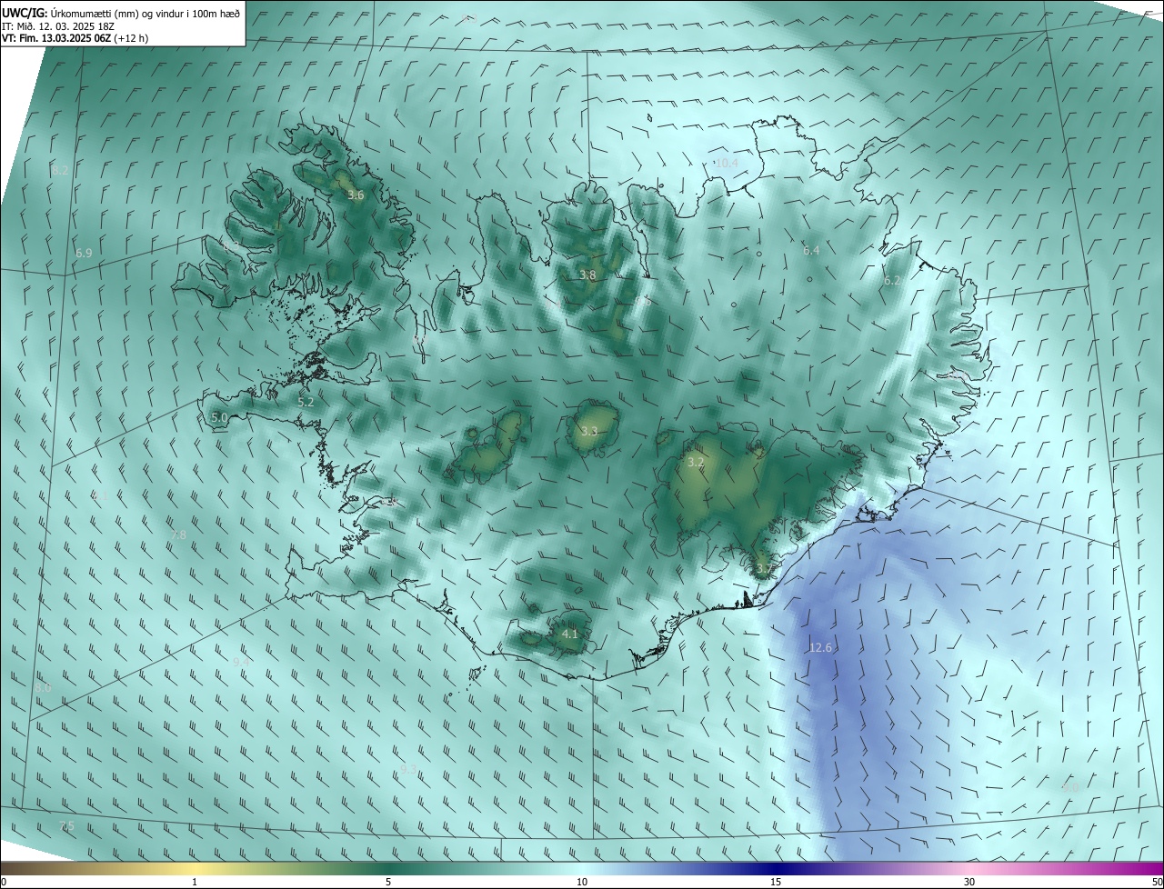
Task: Click the 5.2 value label
Action: click(306, 401)
